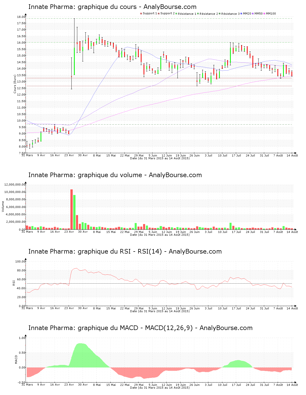Click the magenta swatch beside MM100
This screenshot has height=395, width=306.
pyautogui.click(x=264, y=14)
